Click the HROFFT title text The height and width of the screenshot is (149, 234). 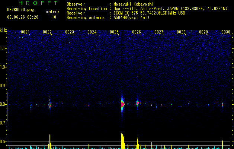(x=38, y=3)
